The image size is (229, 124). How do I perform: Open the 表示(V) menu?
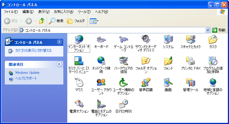point(44,12)
